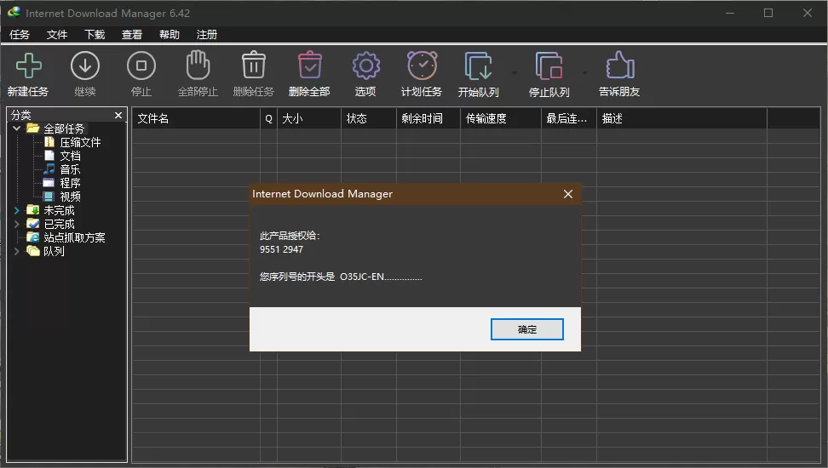
Task: Open the 下载 menu
Action: tap(95, 35)
